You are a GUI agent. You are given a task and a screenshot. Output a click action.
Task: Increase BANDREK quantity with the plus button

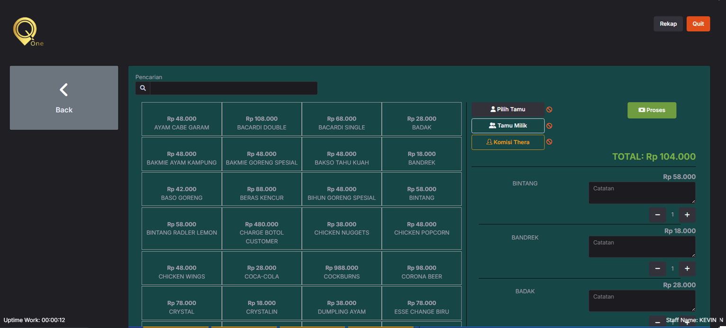pos(687,269)
